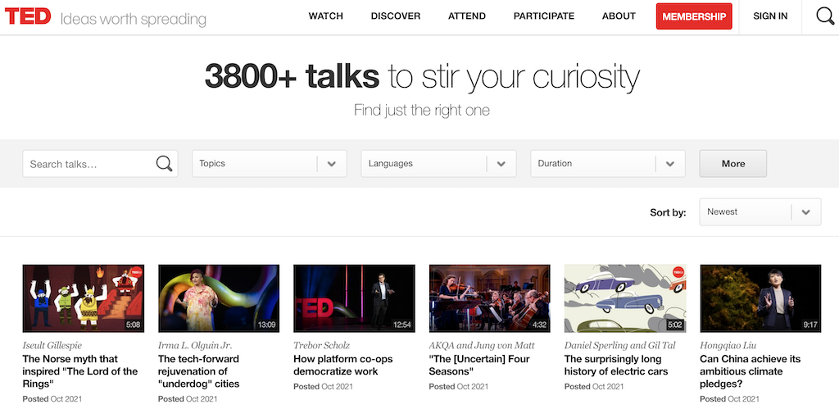Open Trebor Scholz talk thumbnail
839x409 pixels.
point(354,298)
